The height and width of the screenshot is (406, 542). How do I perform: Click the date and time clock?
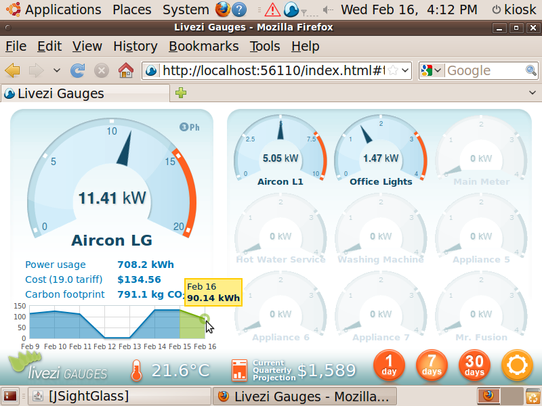tap(409, 9)
